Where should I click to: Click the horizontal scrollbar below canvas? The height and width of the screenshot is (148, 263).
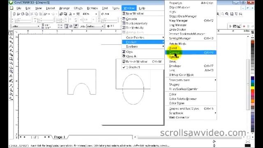point(189,137)
